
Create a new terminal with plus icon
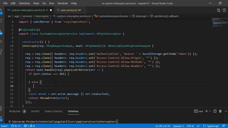tap(207, 111)
